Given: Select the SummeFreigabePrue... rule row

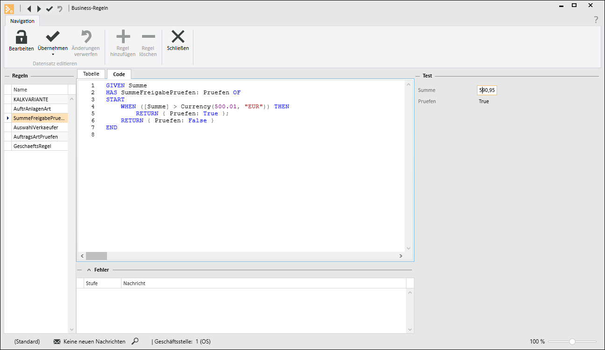Looking at the screenshot, I should point(40,118).
